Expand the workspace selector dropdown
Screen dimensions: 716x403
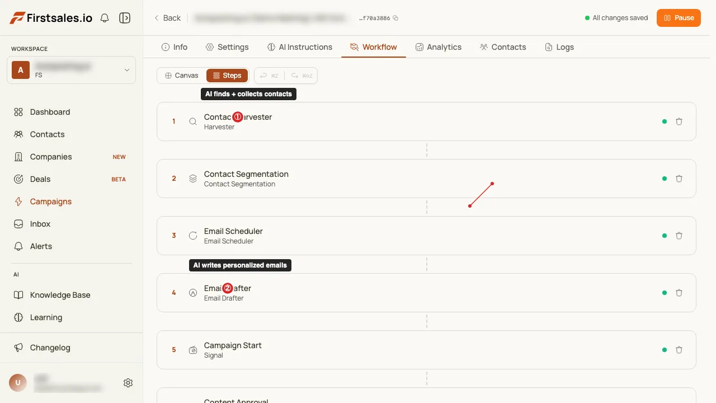(71, 70)
